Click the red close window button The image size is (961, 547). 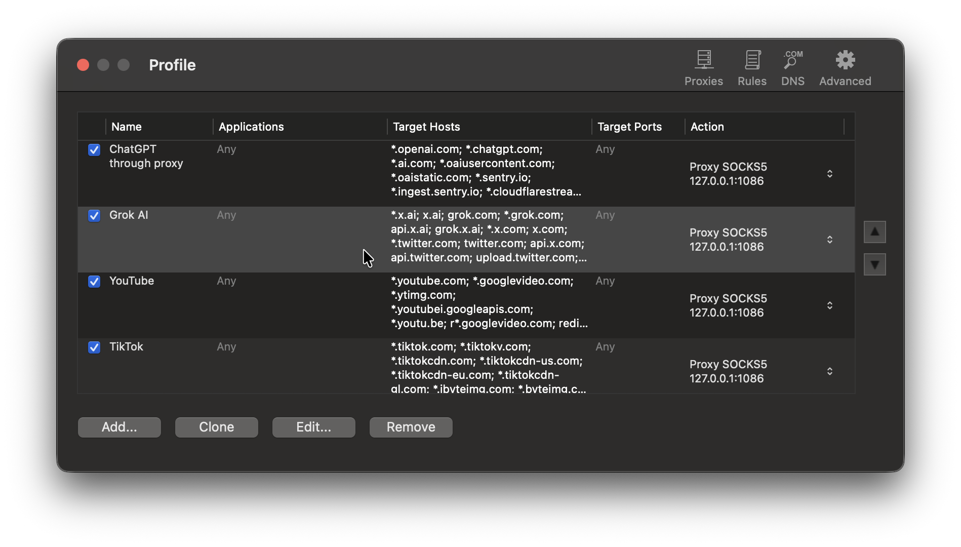click(x=83, y=65)
